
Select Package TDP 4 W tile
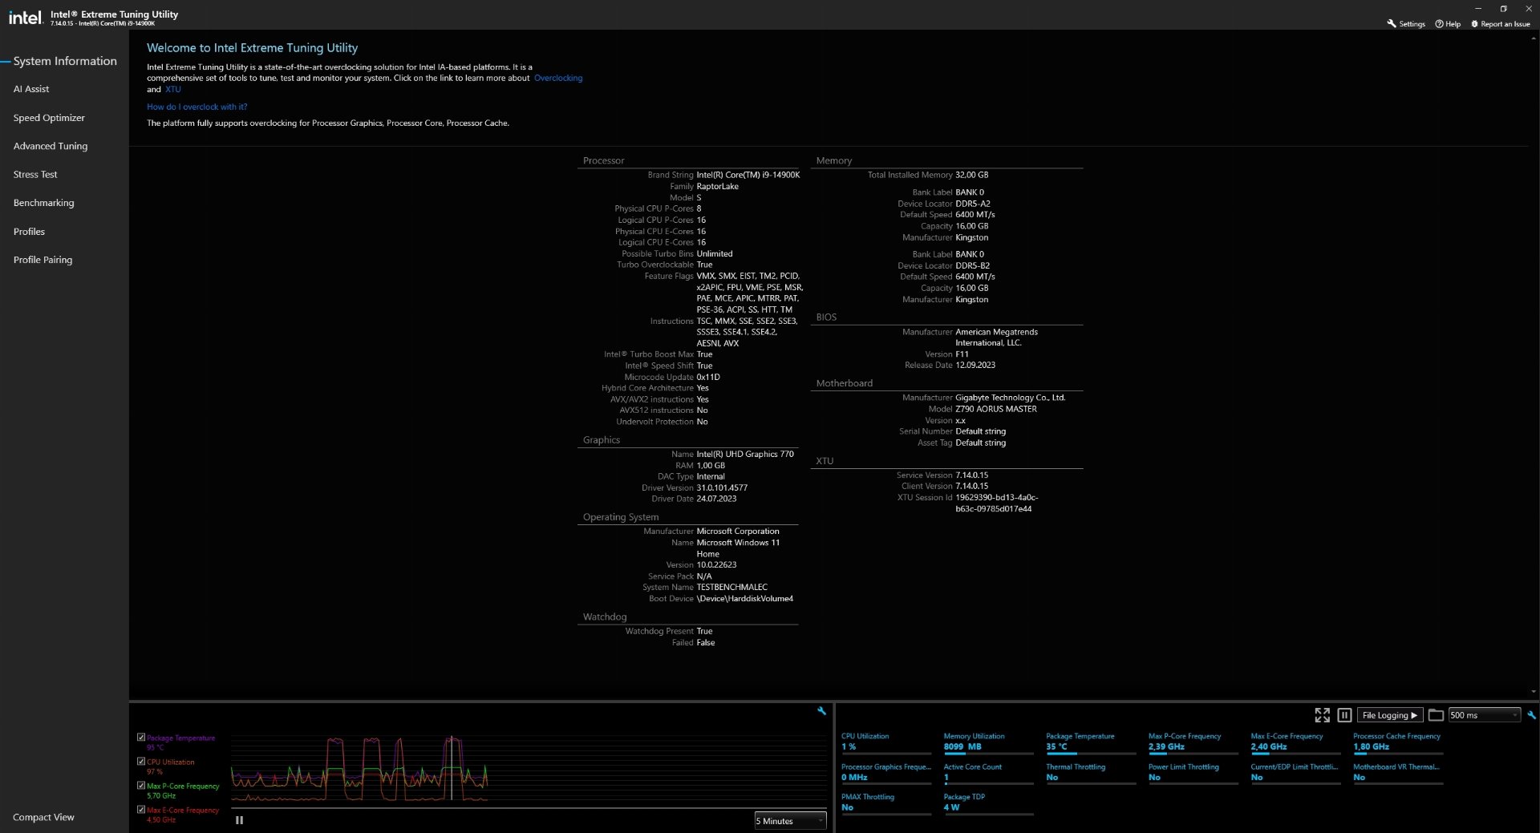click(x=988, y=803)
